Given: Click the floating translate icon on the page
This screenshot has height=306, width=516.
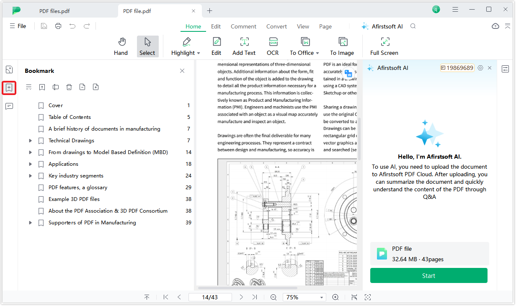Looking at the screenshot, I should tap(348, 73).
